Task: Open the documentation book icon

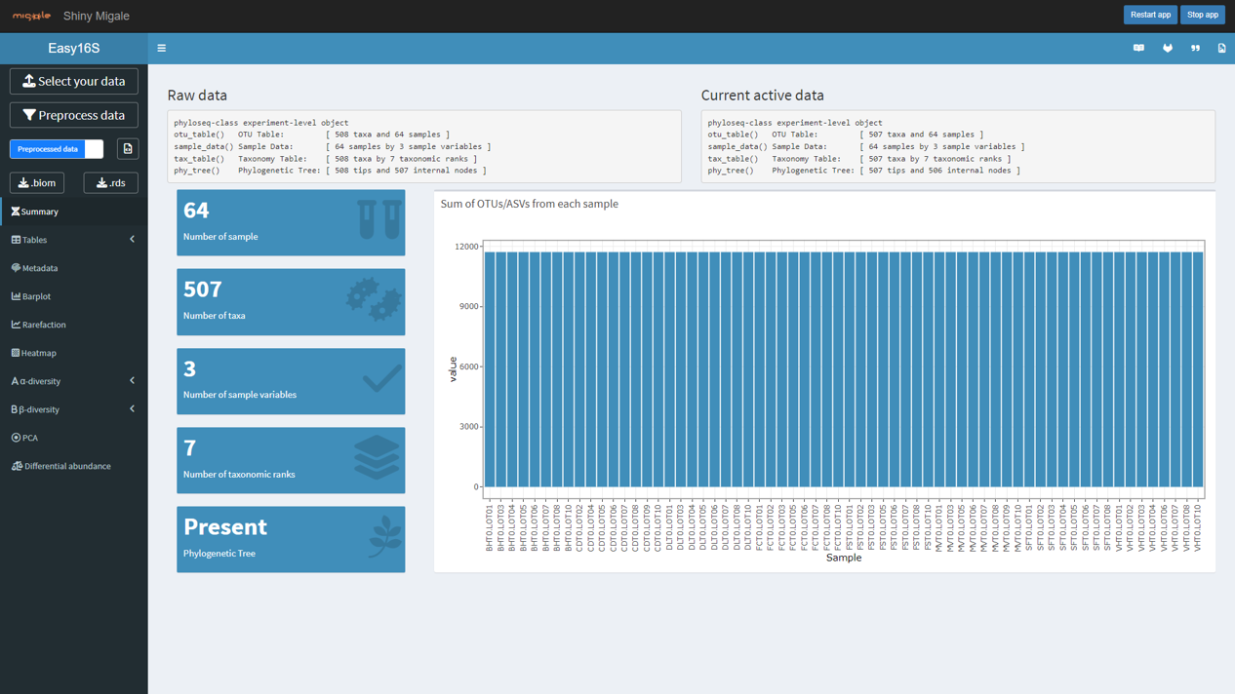Action: click(x=1138, y=48)
